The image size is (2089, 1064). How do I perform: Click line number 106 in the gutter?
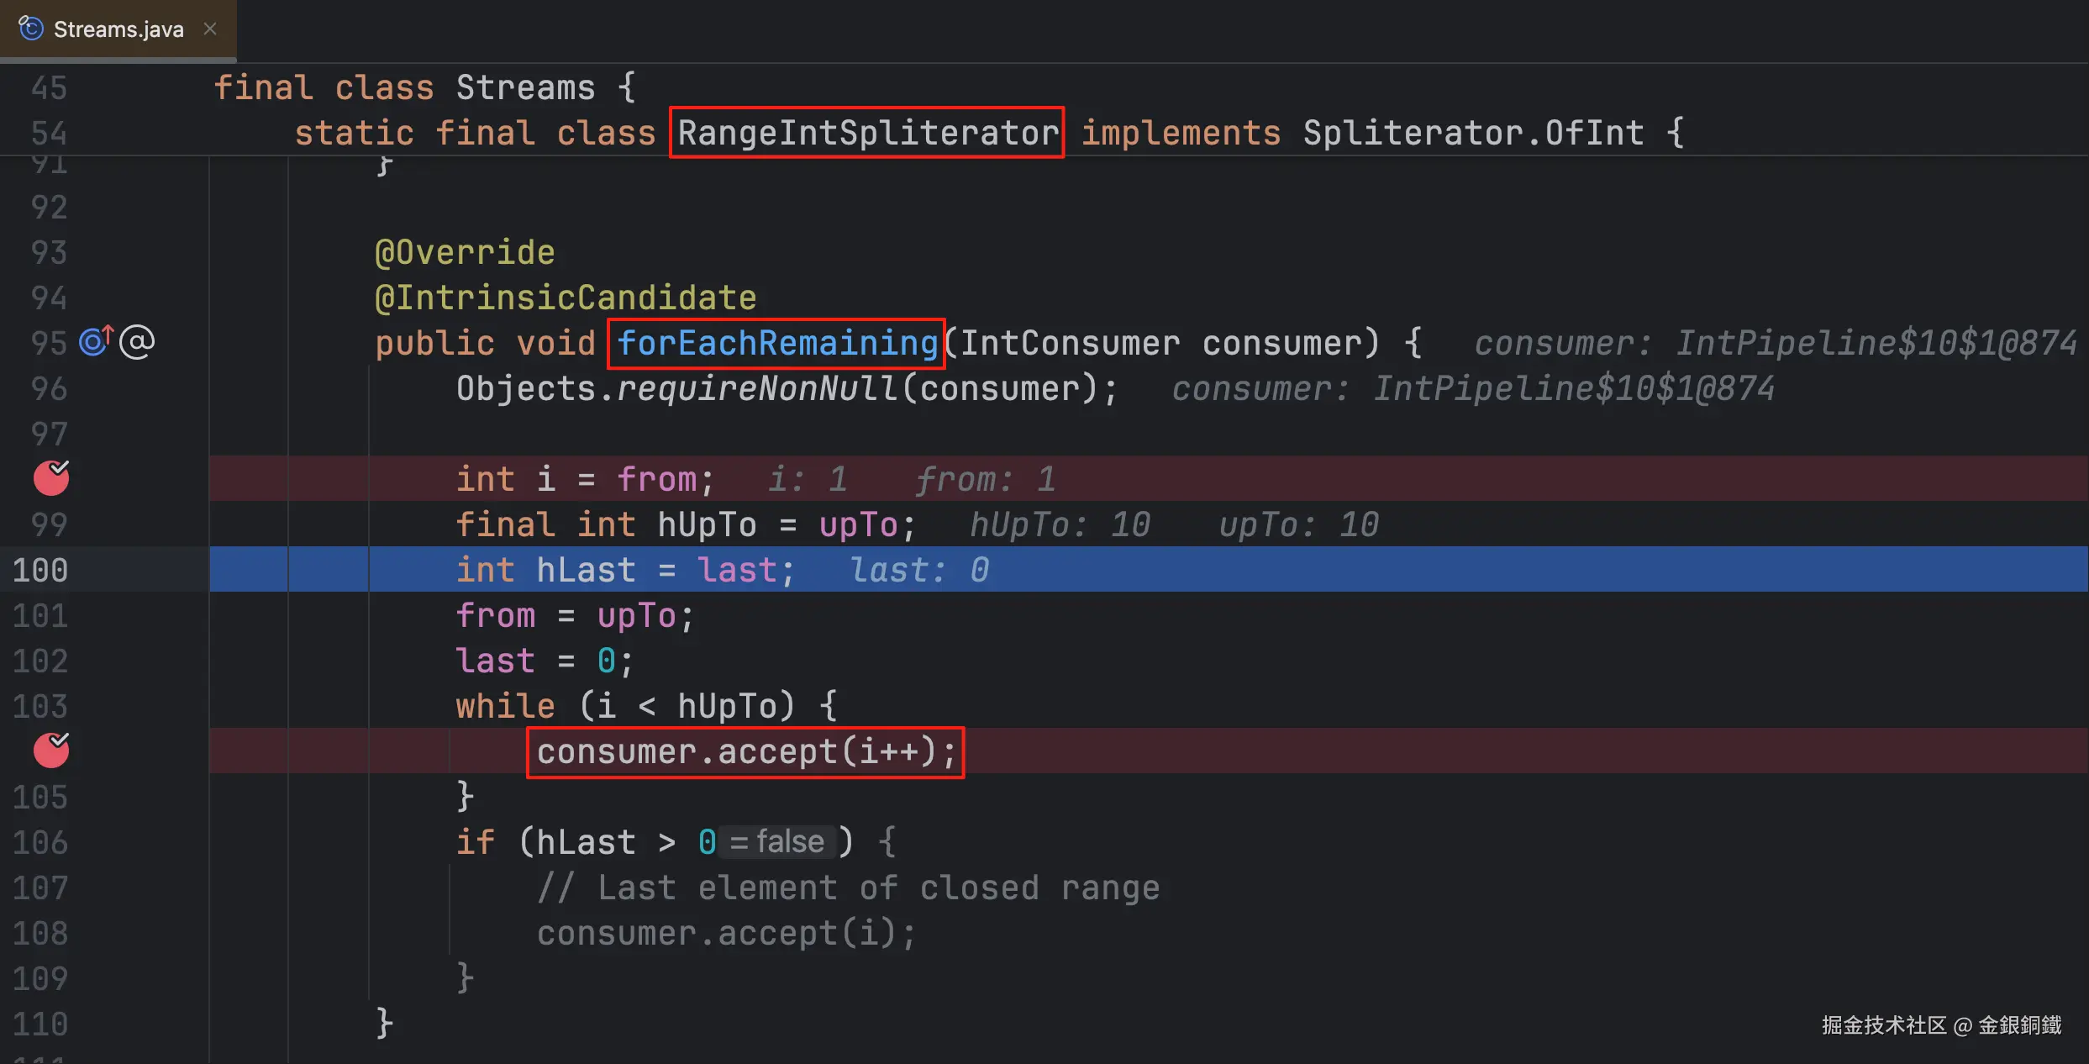40,842
